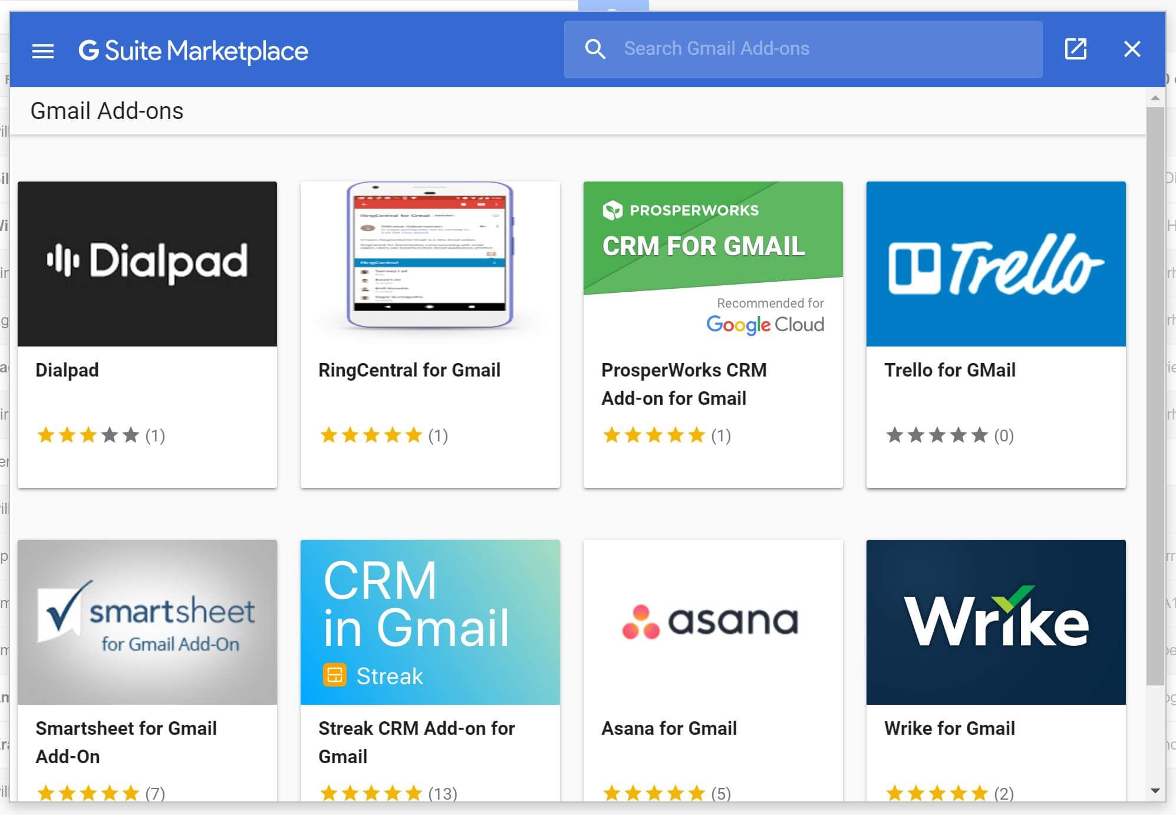Click the G Suite Marketplace logo
This screenshot has height=815, width=1176.
point(193,51)
